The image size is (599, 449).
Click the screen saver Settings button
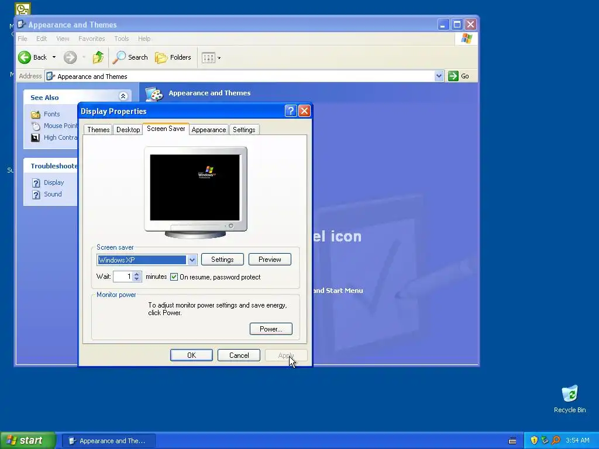[222, 259]
